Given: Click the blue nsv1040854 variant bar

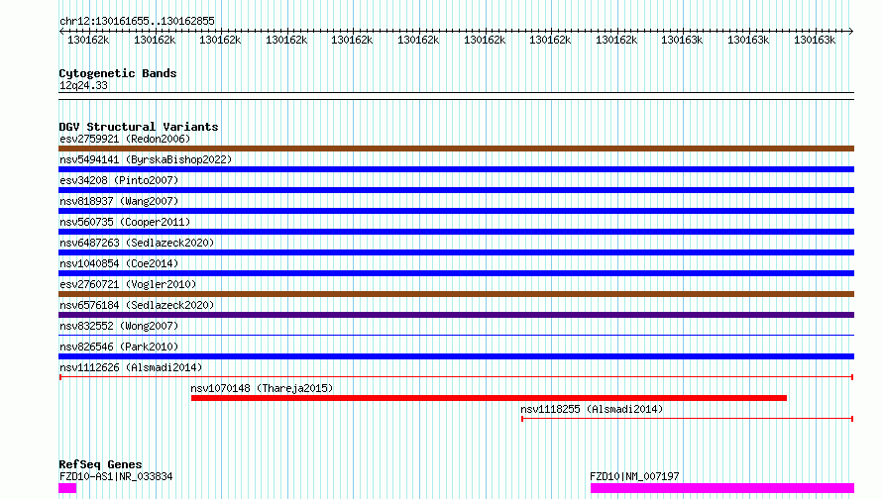Looking at the screenshot, I should [x=456, y=273].
